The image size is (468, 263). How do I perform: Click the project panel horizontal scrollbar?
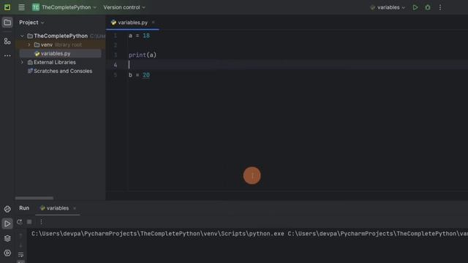coord(34,198)
